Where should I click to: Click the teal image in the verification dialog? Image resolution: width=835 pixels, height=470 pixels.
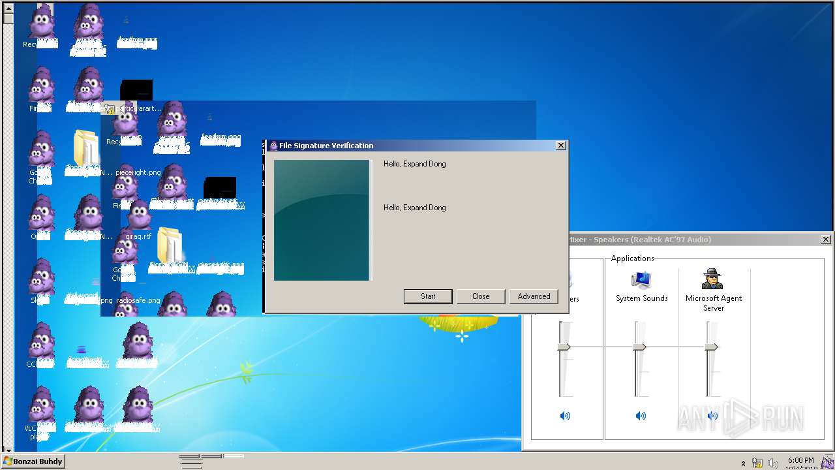[x=322, y=221]
